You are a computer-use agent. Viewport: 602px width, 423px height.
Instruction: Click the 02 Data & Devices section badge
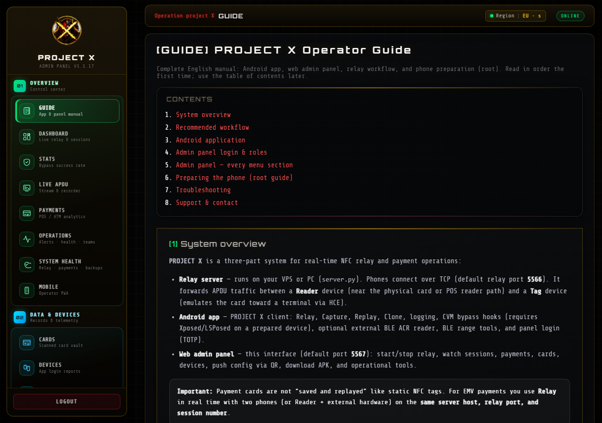[20, 317]
